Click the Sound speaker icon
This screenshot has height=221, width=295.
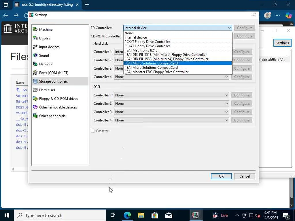(x=35, y=55)
